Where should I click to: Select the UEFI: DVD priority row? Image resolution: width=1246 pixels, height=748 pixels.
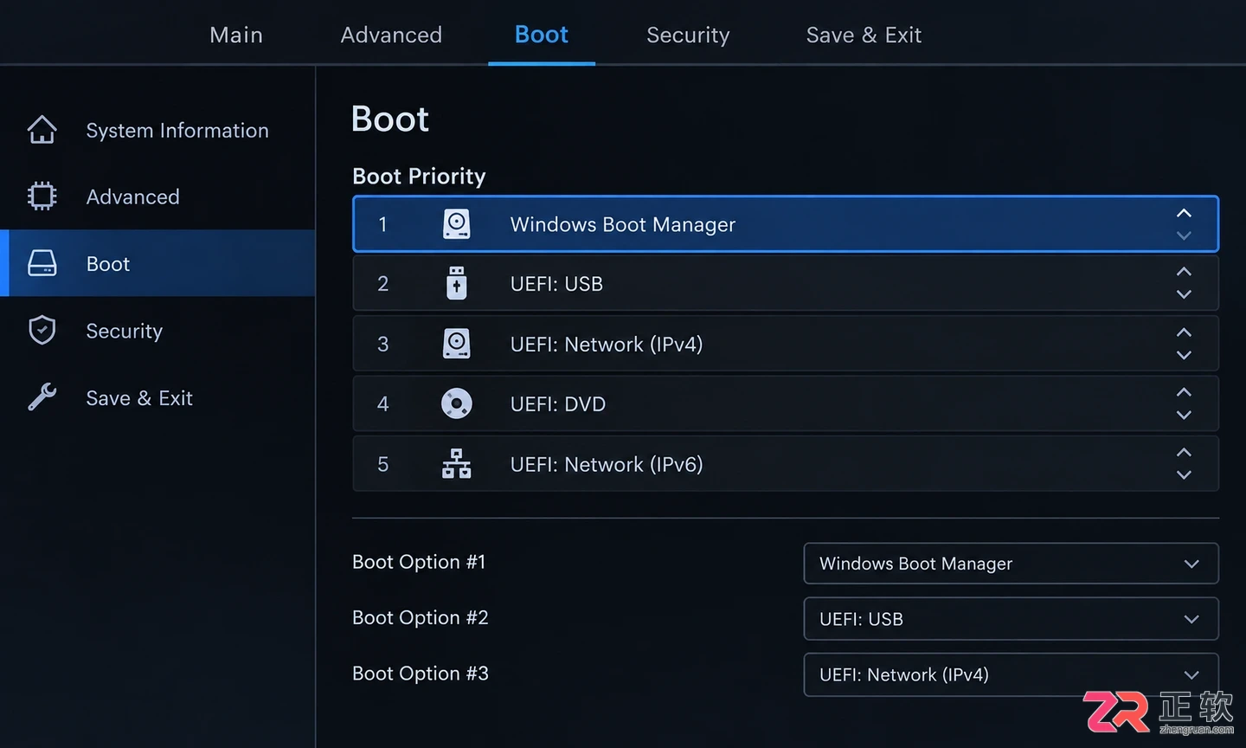click(786, 403)
